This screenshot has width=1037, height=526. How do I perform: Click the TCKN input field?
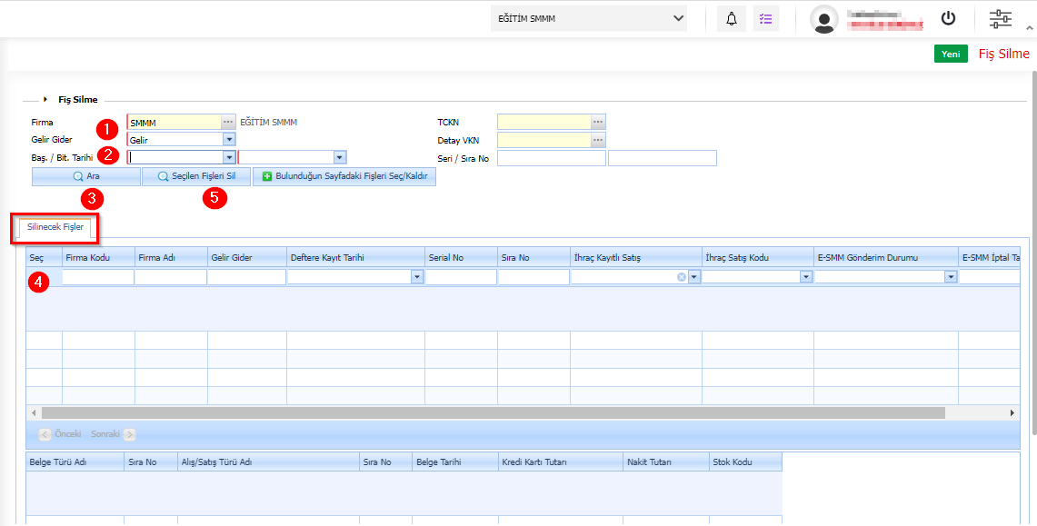coord(543,123)
